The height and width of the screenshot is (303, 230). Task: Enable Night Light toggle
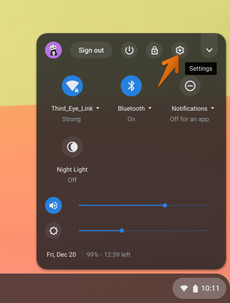click(72, 147)
